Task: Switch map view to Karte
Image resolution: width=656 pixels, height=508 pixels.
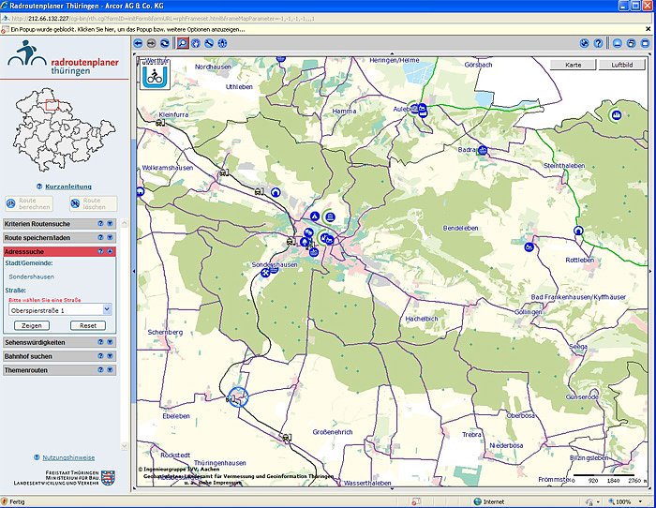Action: point(573,66)
